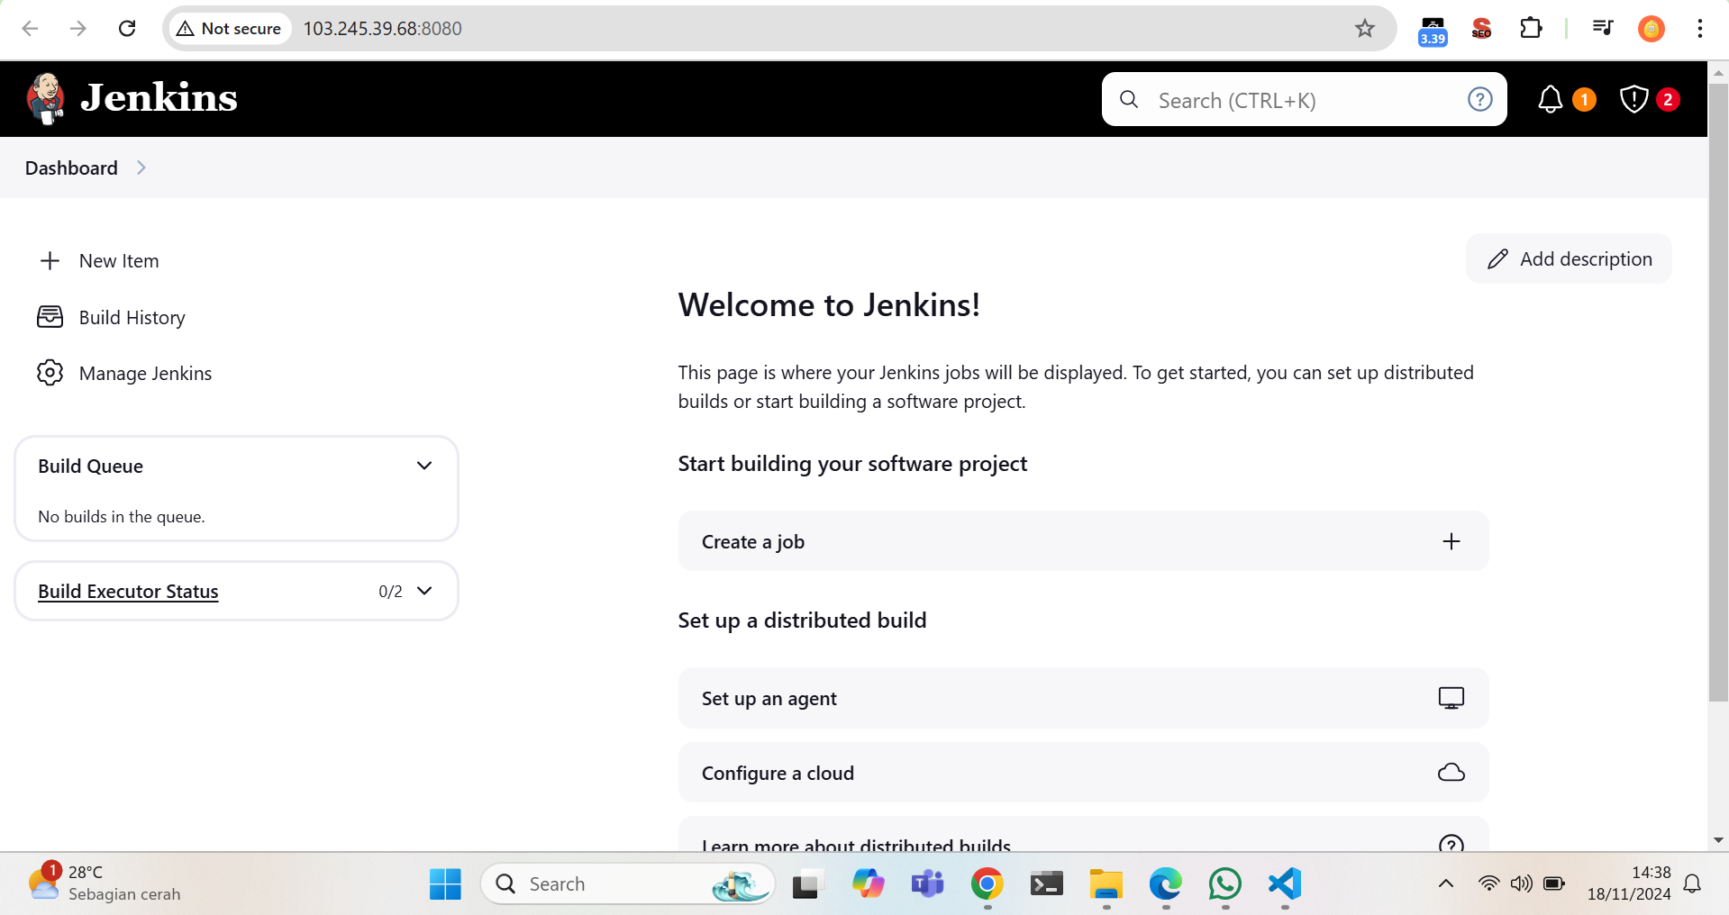The width and height of the screenshot is (1729, 915).
Task: Click the scrollbar down arrow
Action: coord(1718,840)
